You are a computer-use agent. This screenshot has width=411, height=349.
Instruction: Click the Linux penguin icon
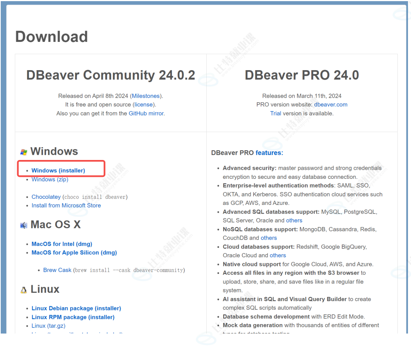(x=23, y=290)
